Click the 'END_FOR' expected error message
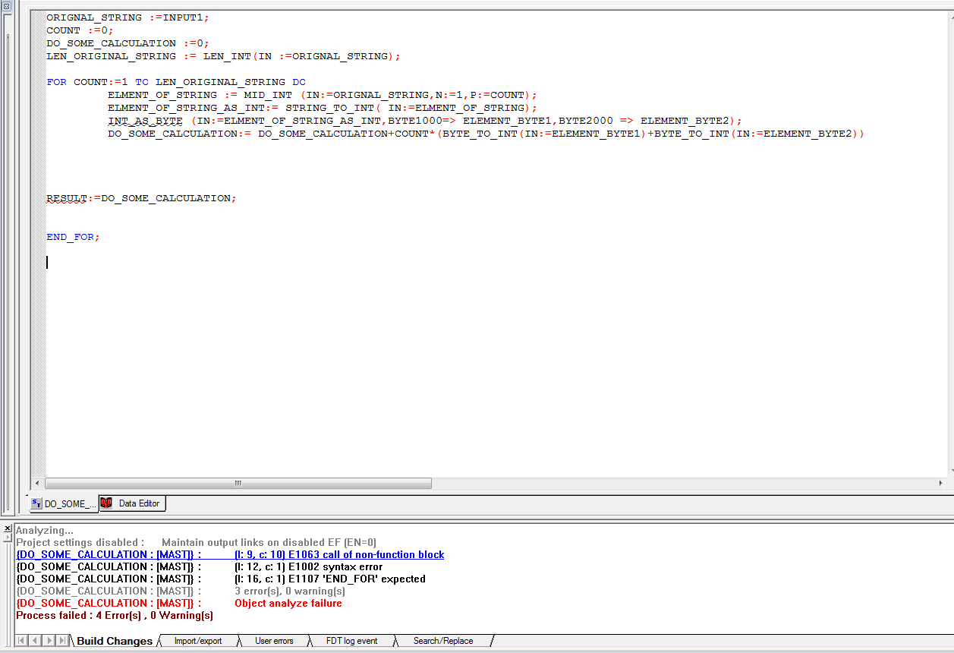Viewport: 954px width, 653px height. (x=330, y=579)
